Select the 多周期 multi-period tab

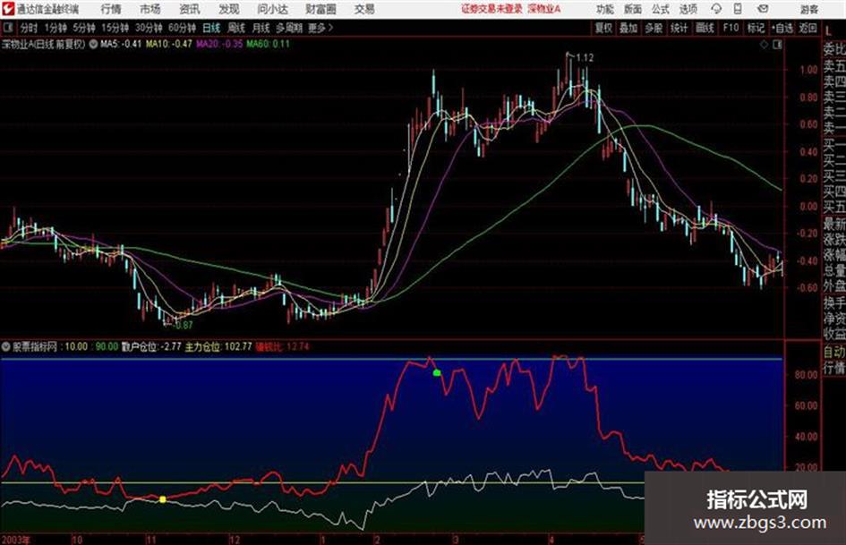coord(289,28)
